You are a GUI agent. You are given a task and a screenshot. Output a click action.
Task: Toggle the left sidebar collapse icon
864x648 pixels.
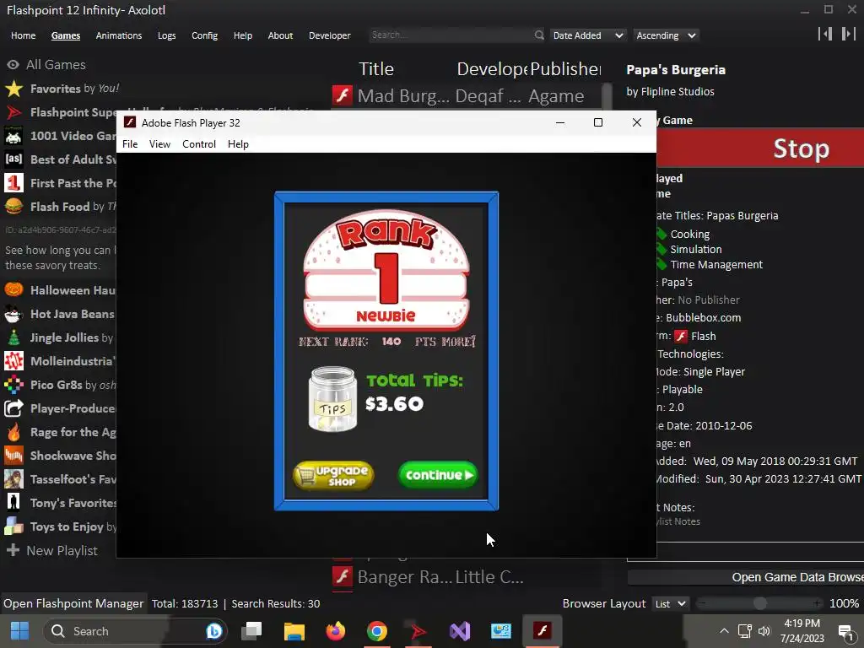[x=825, y=34]
